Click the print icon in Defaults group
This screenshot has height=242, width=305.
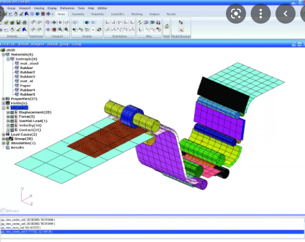tap(24, 22)
